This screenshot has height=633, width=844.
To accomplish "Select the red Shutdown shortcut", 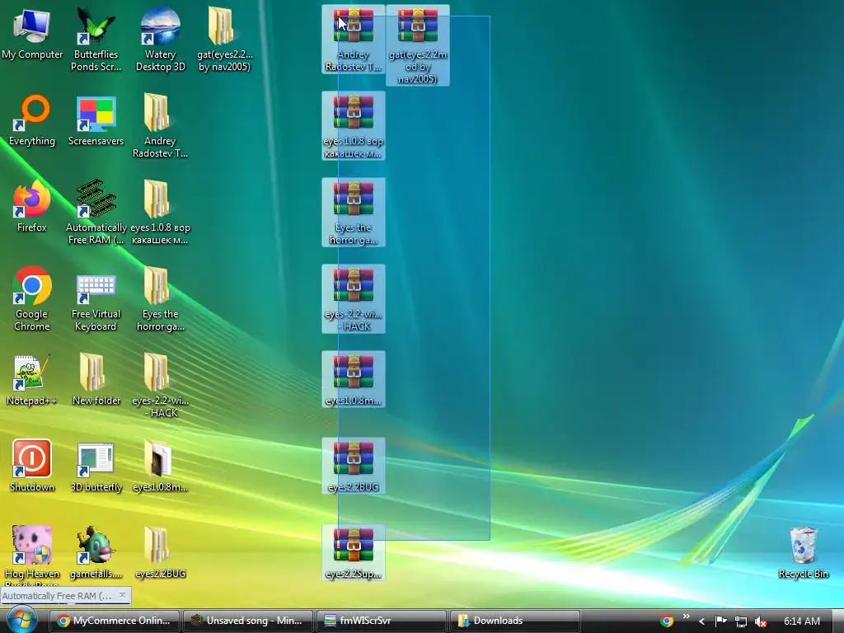I will 32,467.
